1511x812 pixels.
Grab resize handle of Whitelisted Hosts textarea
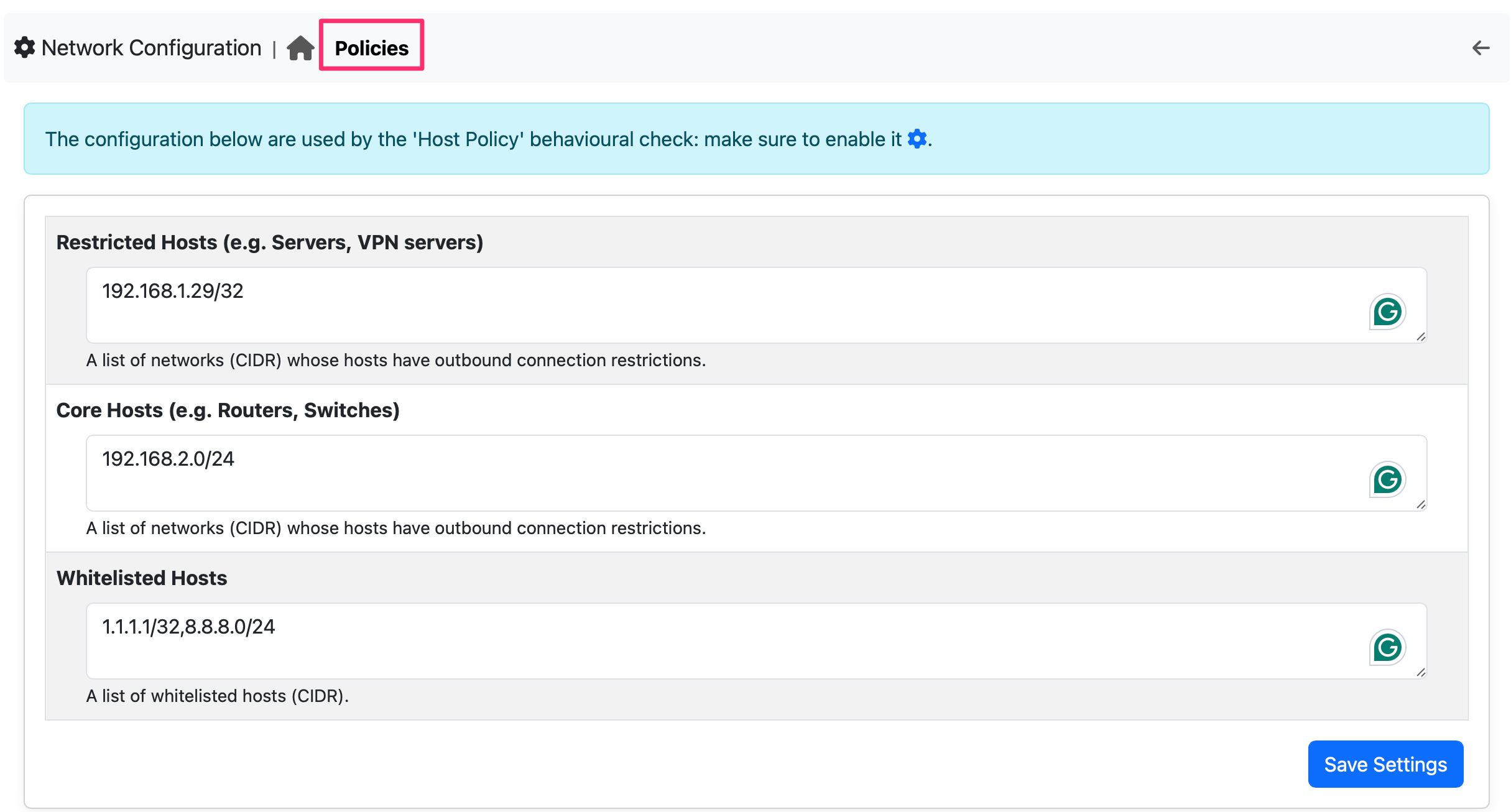tap(1421, 673)
